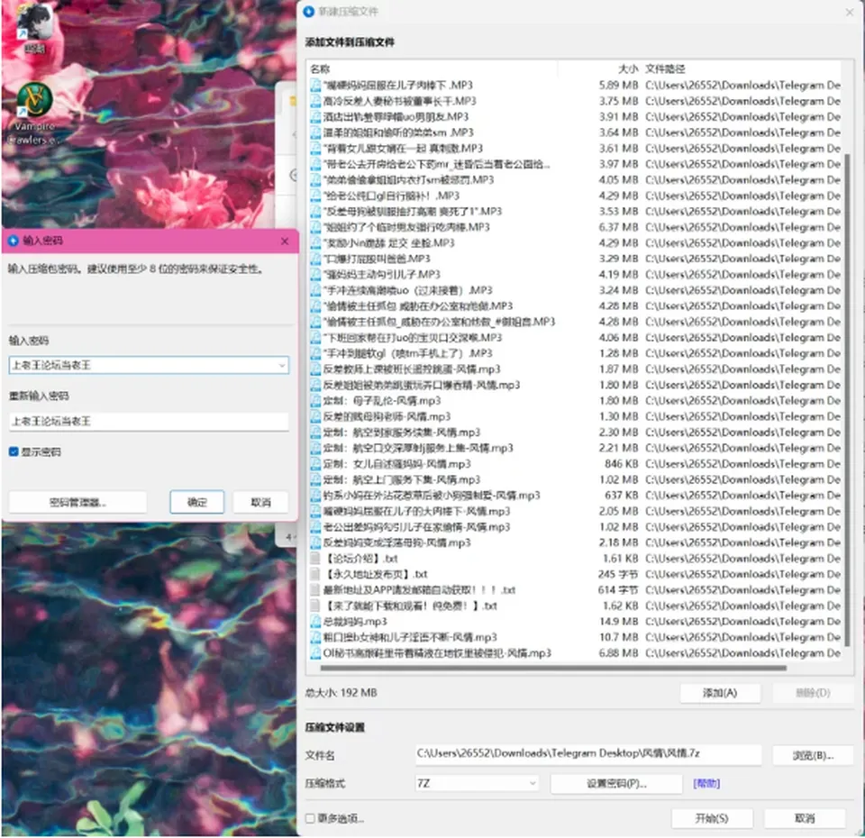Click 确定 in the password dialog
Image resolution: width=865 pixels, height=838 pixels.
coord(197,502)
